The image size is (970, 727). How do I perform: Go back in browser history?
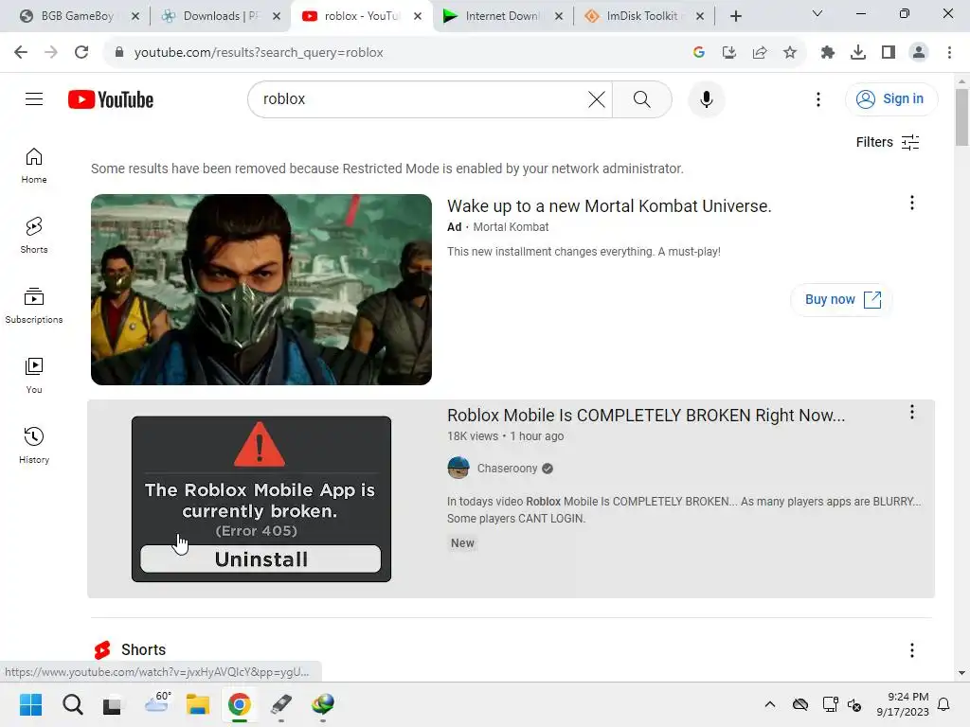coord(21,53)
